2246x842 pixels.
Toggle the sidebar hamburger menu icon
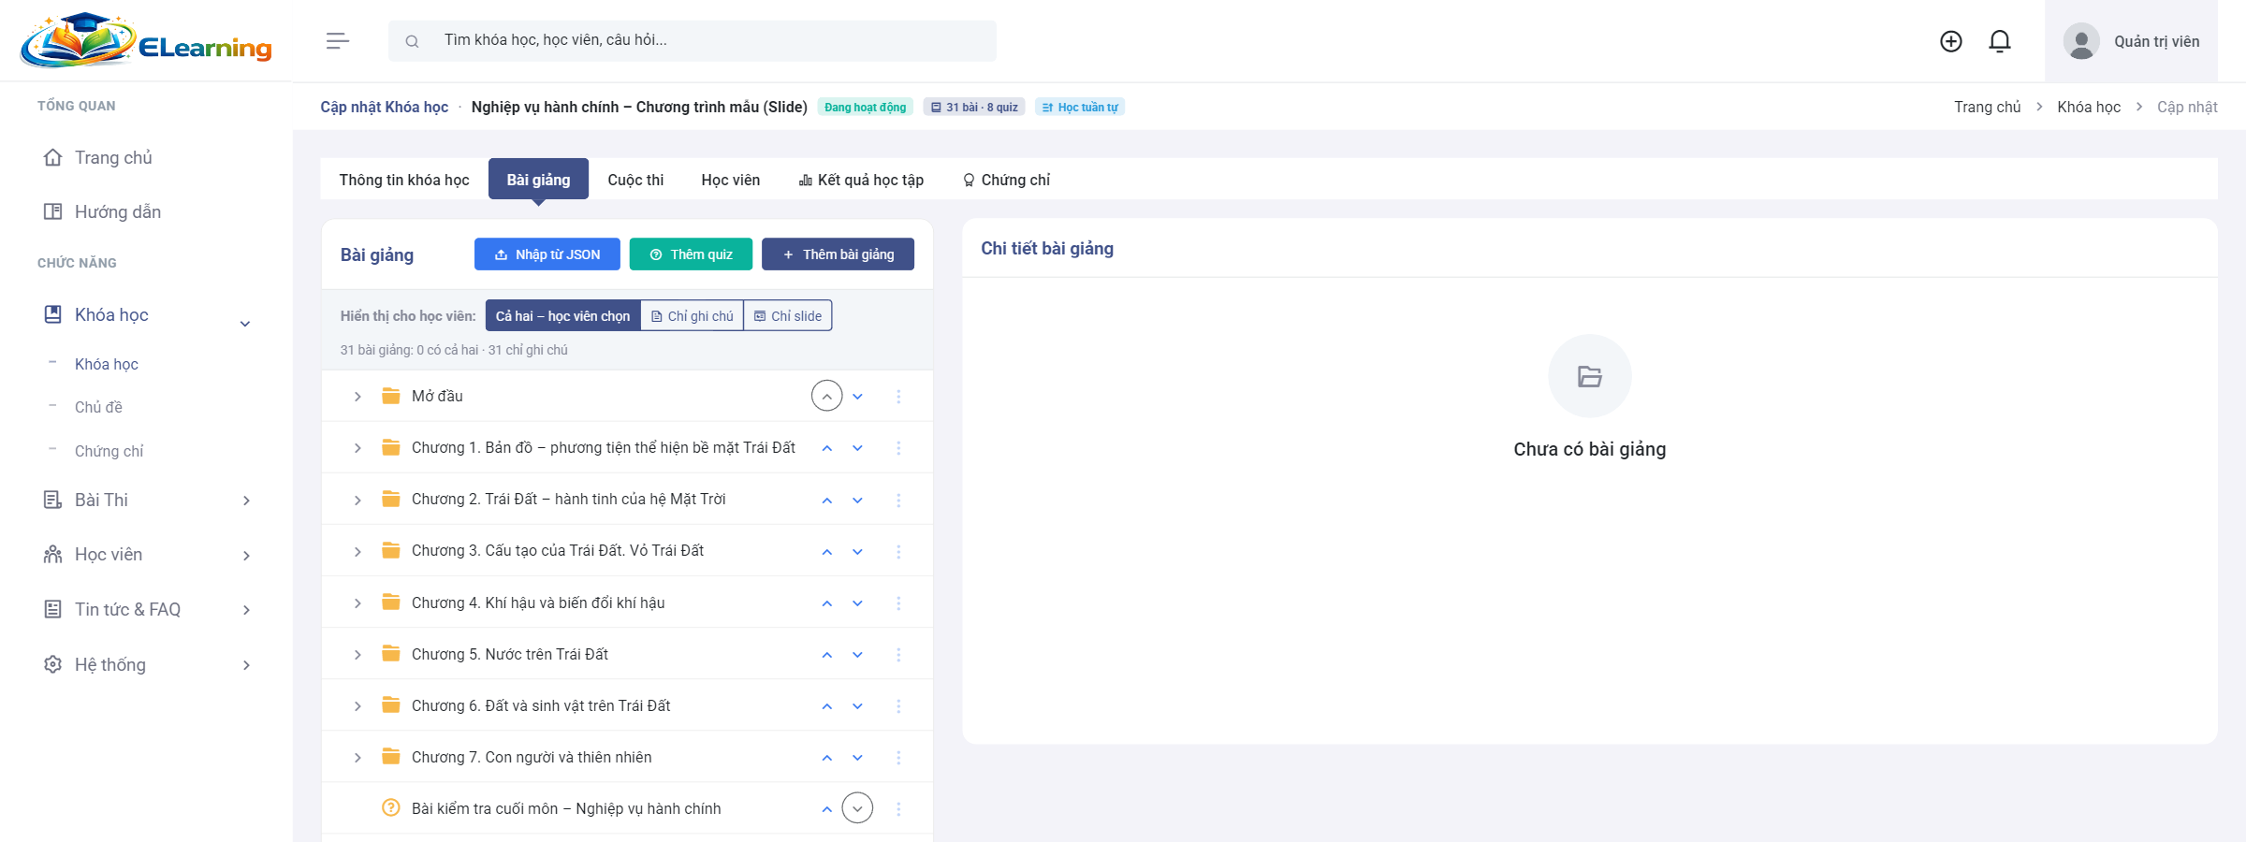(x=338, y=41)
